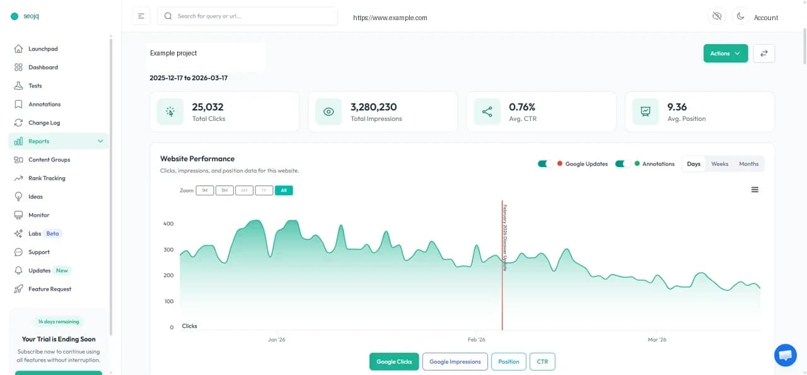Open Rank Tracking from the sidebar
This screenshot has width=807, height=375.
47,178
